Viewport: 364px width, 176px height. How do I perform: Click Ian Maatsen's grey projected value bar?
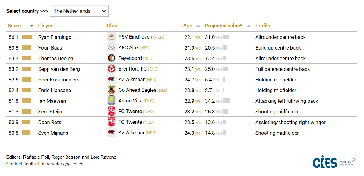(226, 101)
